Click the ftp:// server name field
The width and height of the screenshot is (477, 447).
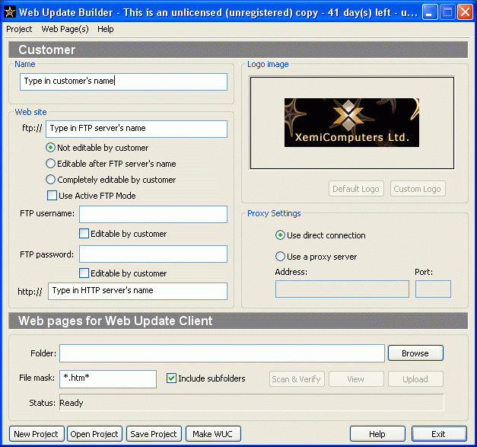[x=137, y=129]
